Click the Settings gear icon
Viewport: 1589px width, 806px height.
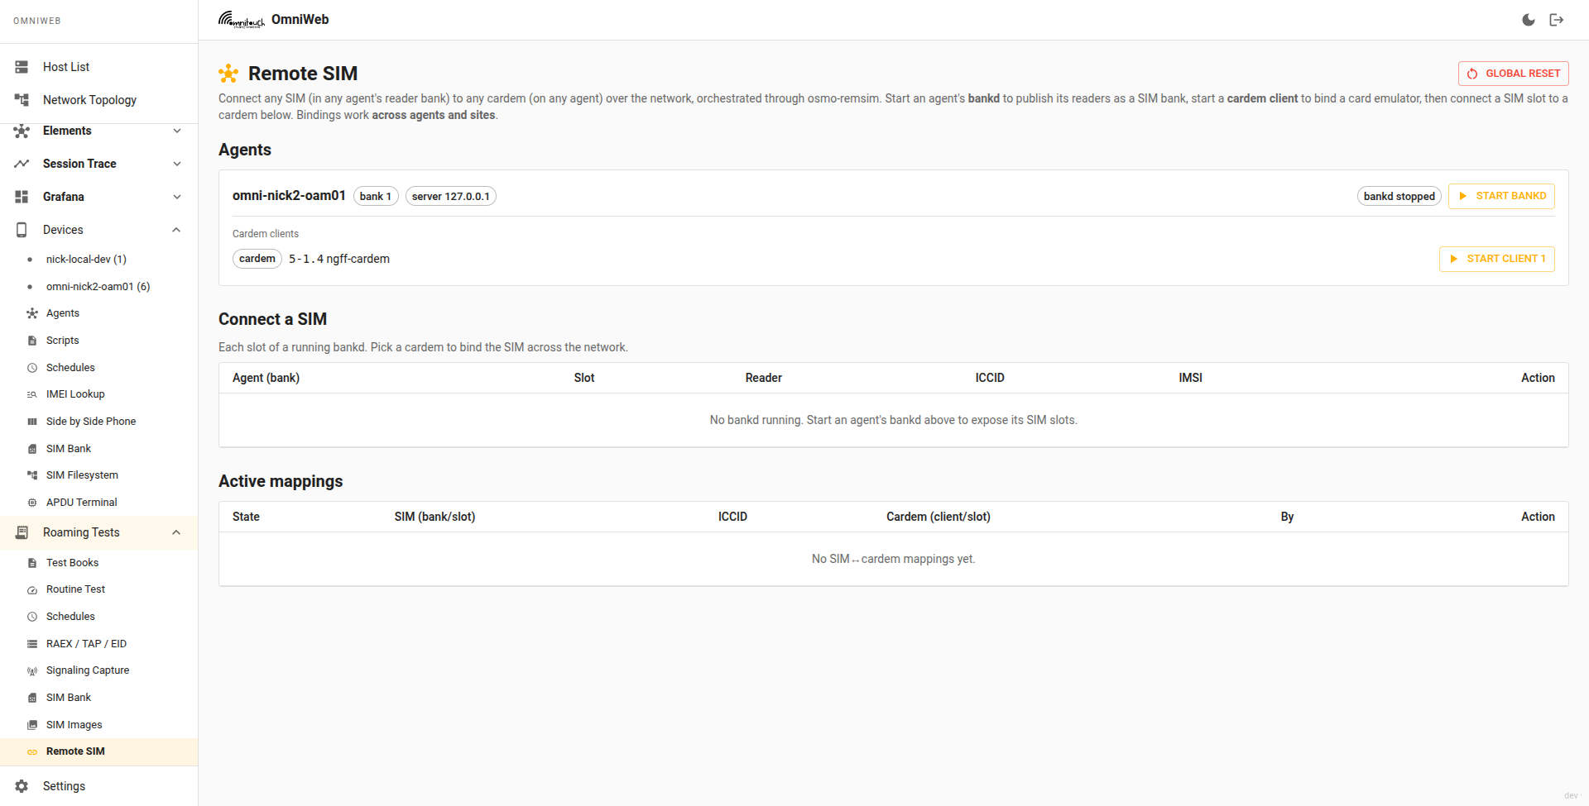(22, 786)
